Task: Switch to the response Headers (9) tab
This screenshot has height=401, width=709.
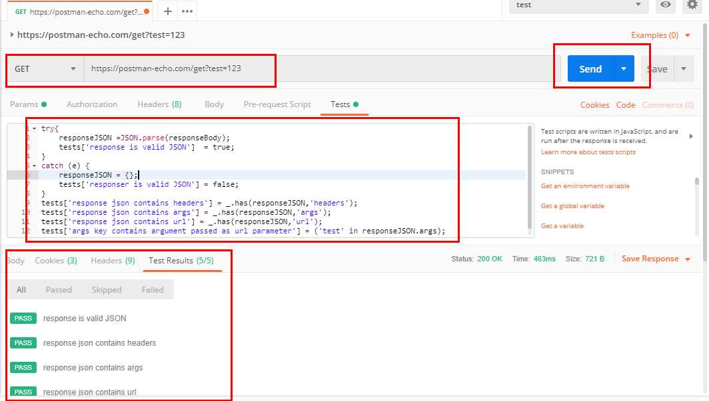Action: tap(113, 261)
